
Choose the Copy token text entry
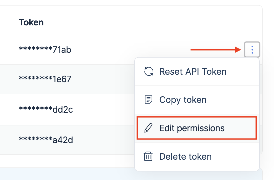click(x=183, y=100)
